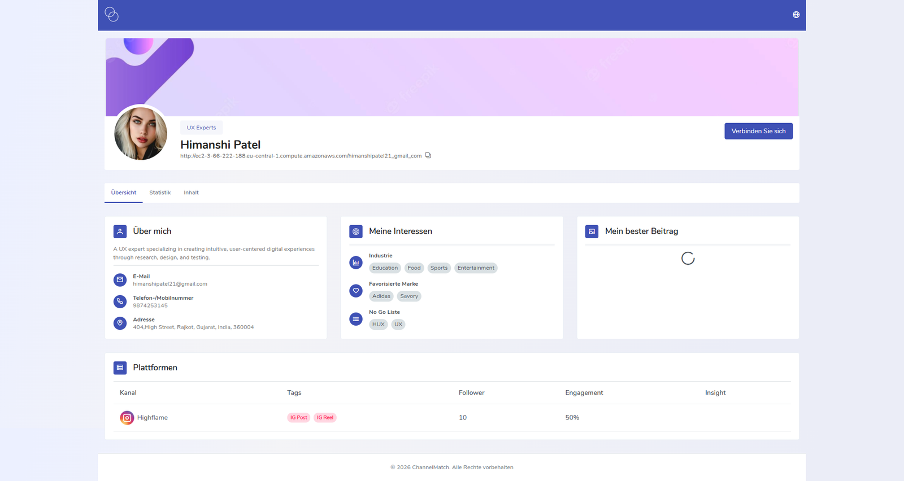Click the E-Mail envelope icon
This screenshot has width=904, height=481.
click(120, 279)
